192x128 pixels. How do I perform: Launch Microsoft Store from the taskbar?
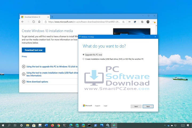[x=34, y=125]
